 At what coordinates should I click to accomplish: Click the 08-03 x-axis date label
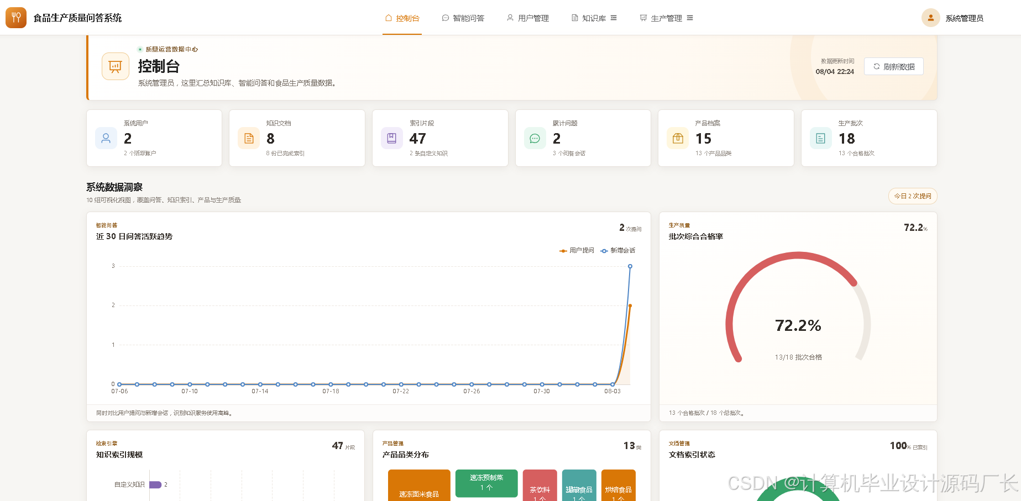[612, 391]
